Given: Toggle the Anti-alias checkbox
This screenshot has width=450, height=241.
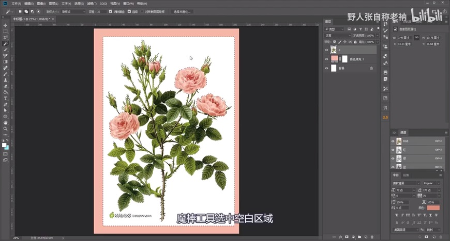Looking at the screenshot, I should (x=111, y=11).
